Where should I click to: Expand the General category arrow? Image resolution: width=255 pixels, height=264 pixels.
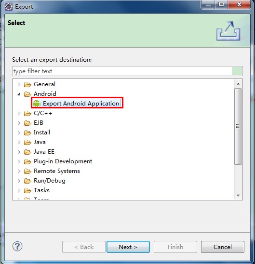click(19, 84)
